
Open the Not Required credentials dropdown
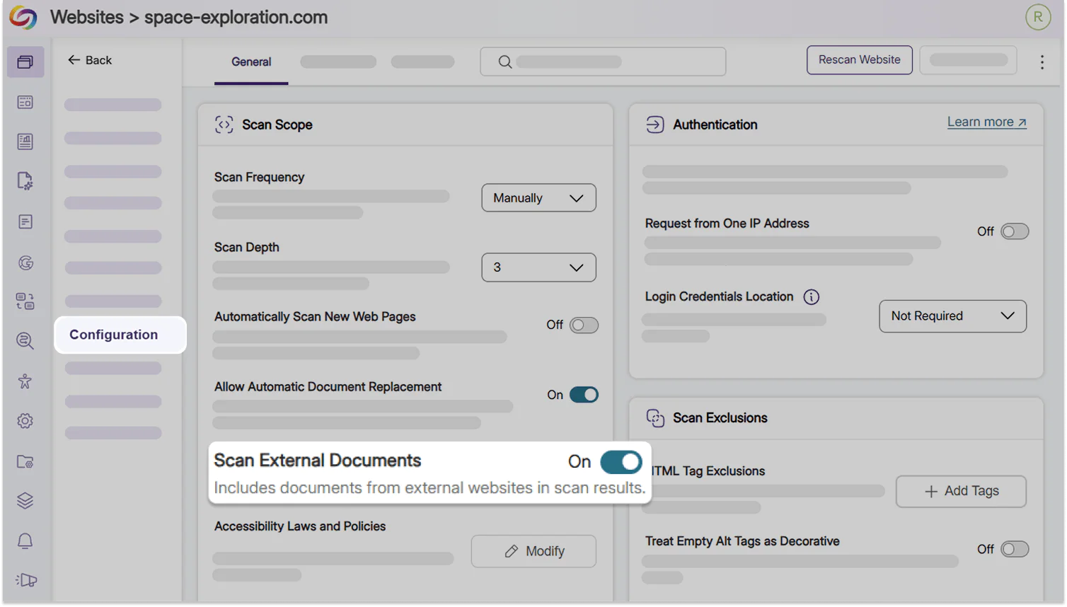[x=952, y=316]
